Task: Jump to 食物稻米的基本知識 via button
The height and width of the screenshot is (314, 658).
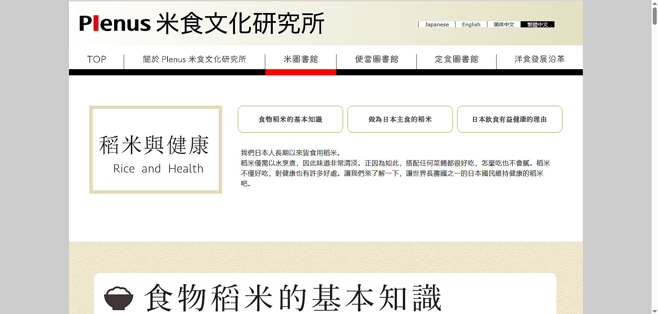Action: 290,119
